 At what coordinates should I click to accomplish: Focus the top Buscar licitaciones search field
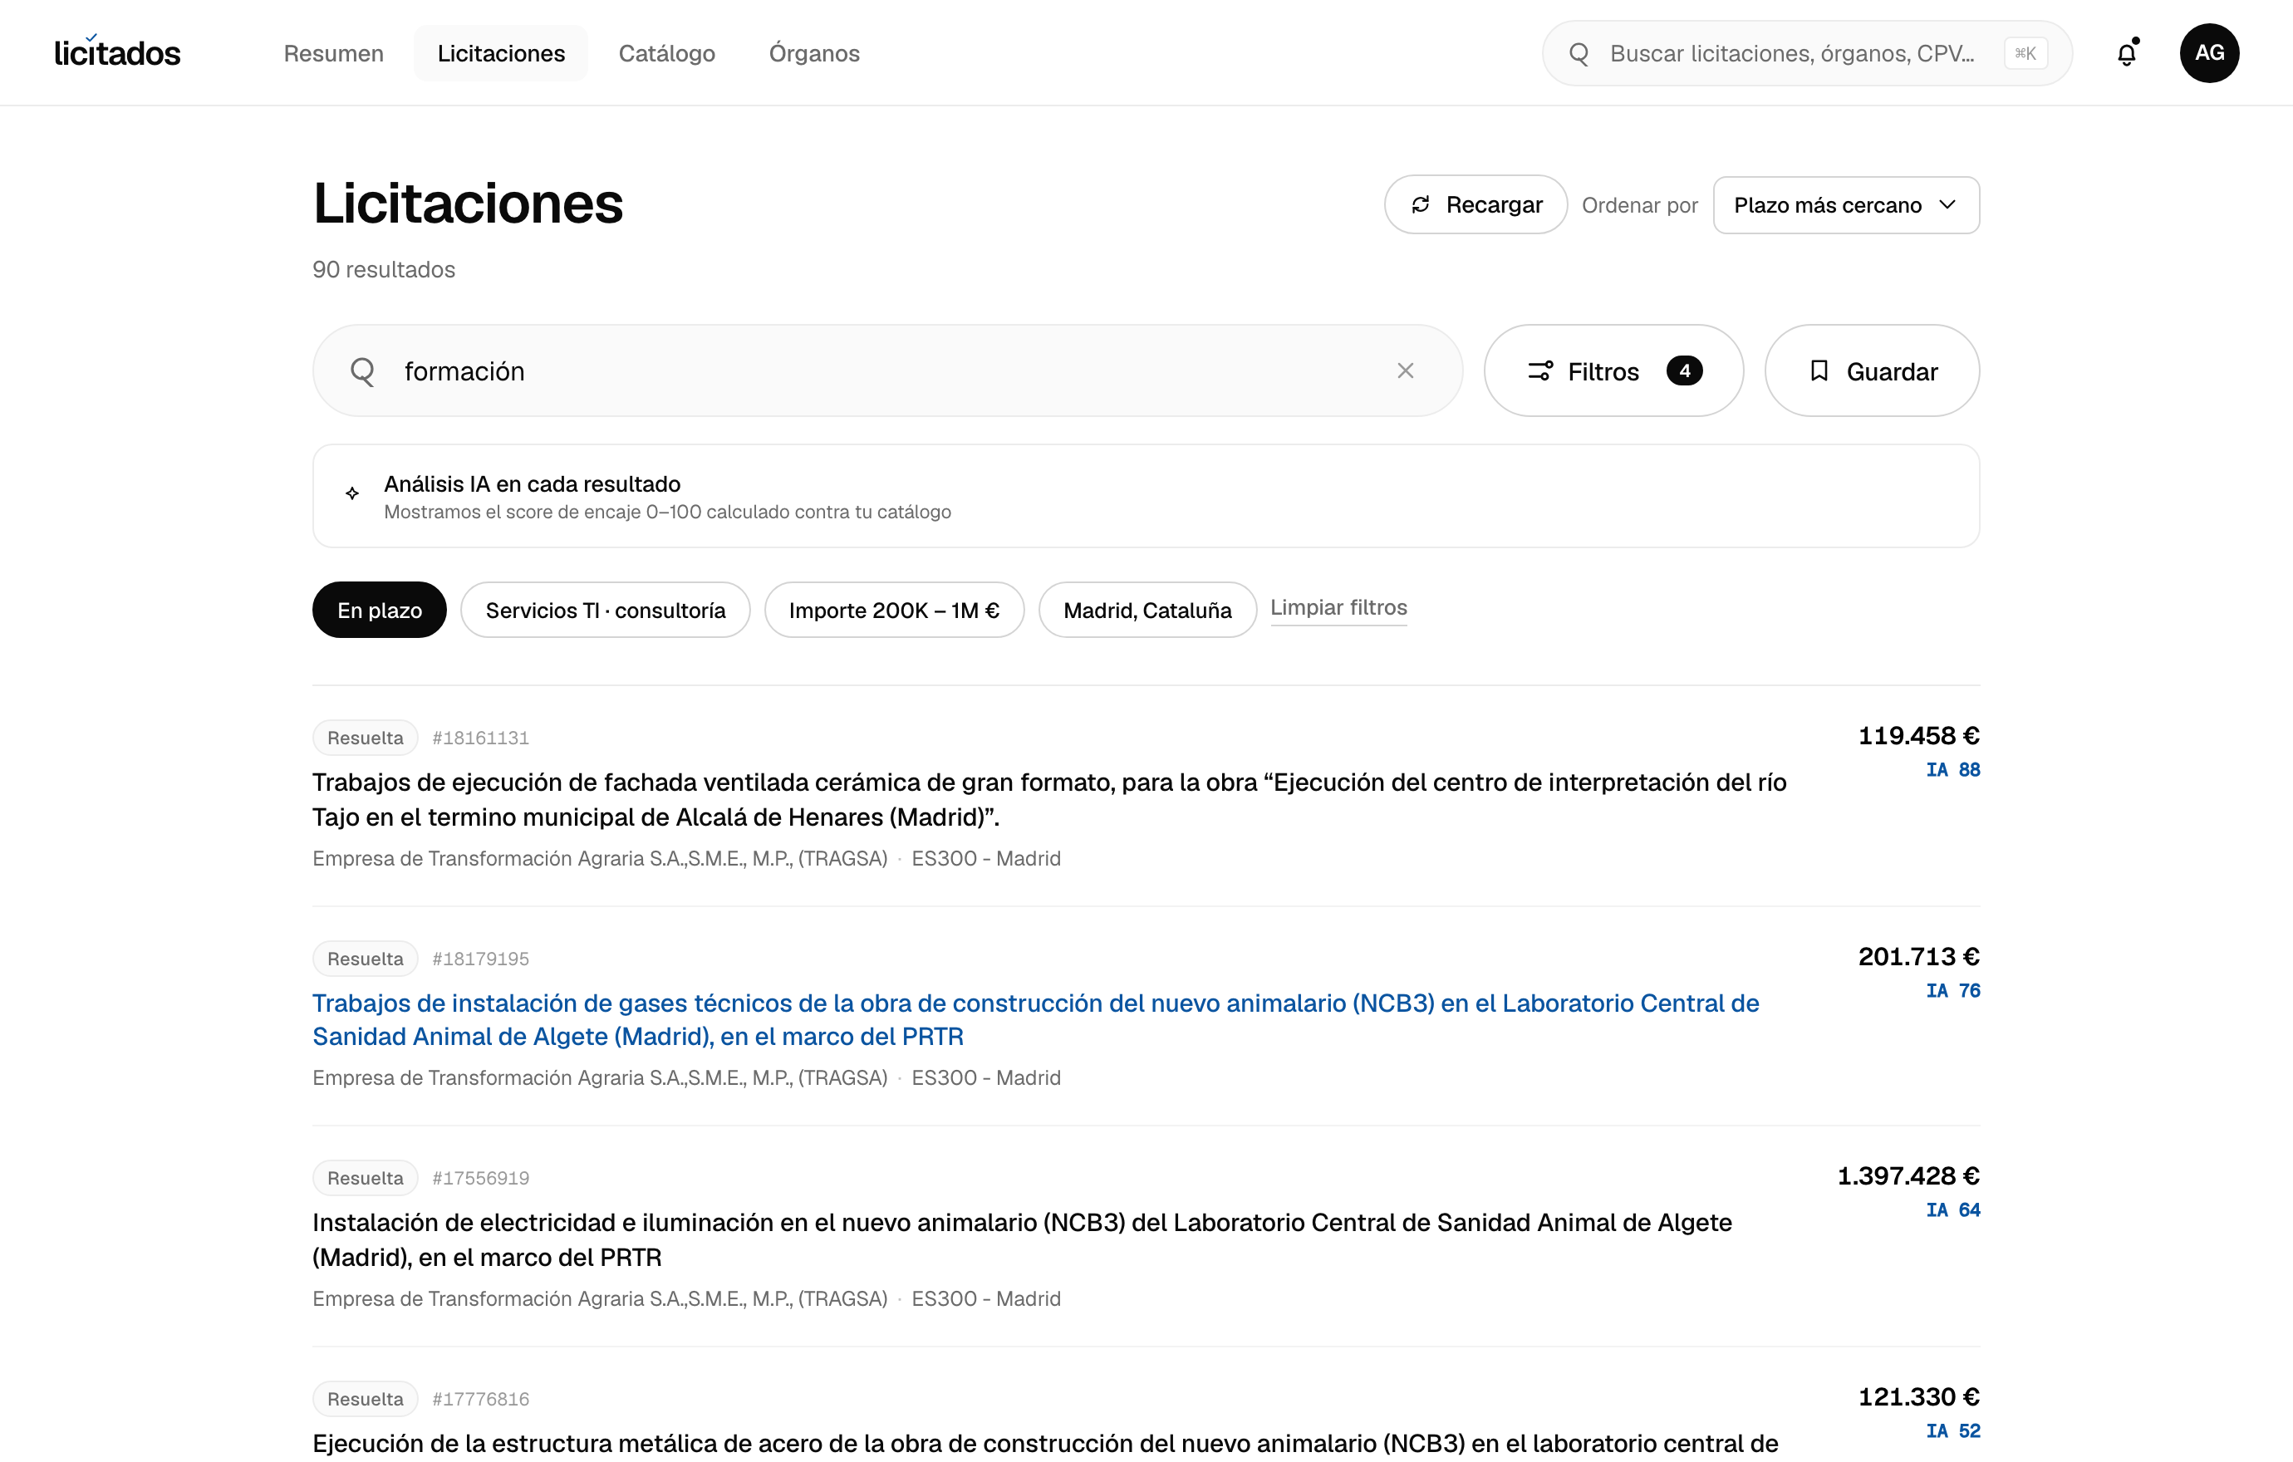1807,53
